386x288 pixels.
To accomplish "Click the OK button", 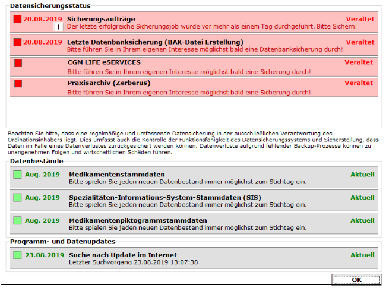I will click(x=356, y=280).
